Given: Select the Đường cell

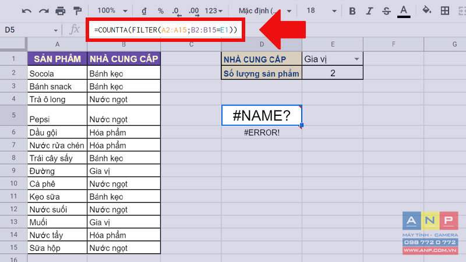Looking at the screenshot, I should coord(57,171).
